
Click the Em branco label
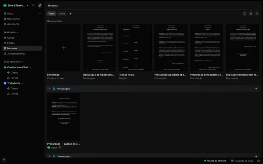(53, 75)
